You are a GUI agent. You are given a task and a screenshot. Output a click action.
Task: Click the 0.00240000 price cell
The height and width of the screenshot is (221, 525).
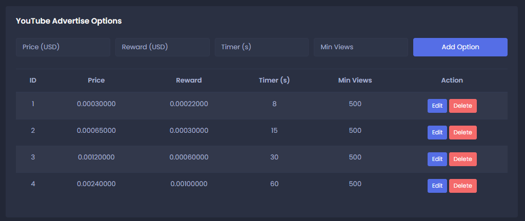pyautogui.click(x=96, y=184)
